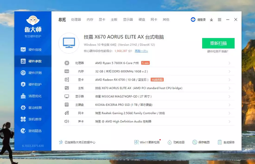Click the 网卡 network row icon
The height and width of the screenshot is (164, 255).
(67, 113)
